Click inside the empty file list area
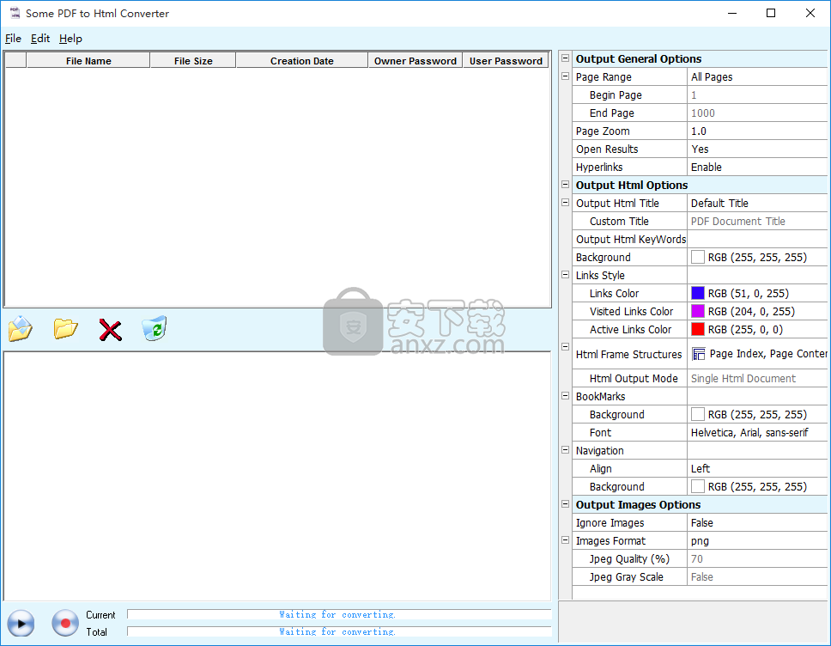This screenshot has height=646, width=831. click(277, 186)
